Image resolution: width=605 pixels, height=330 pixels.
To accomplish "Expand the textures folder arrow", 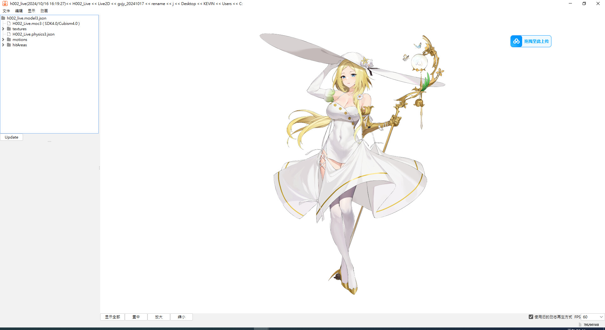I will click(x=3, y=29).
